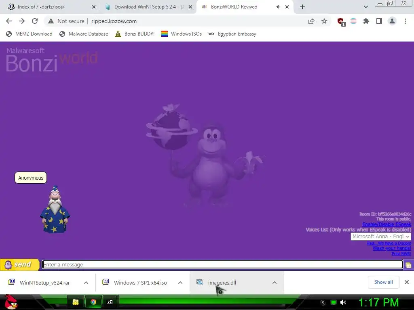The image size is (414, 310).
Task: Click the green monitor tray icon
Action: coord(334,302)
